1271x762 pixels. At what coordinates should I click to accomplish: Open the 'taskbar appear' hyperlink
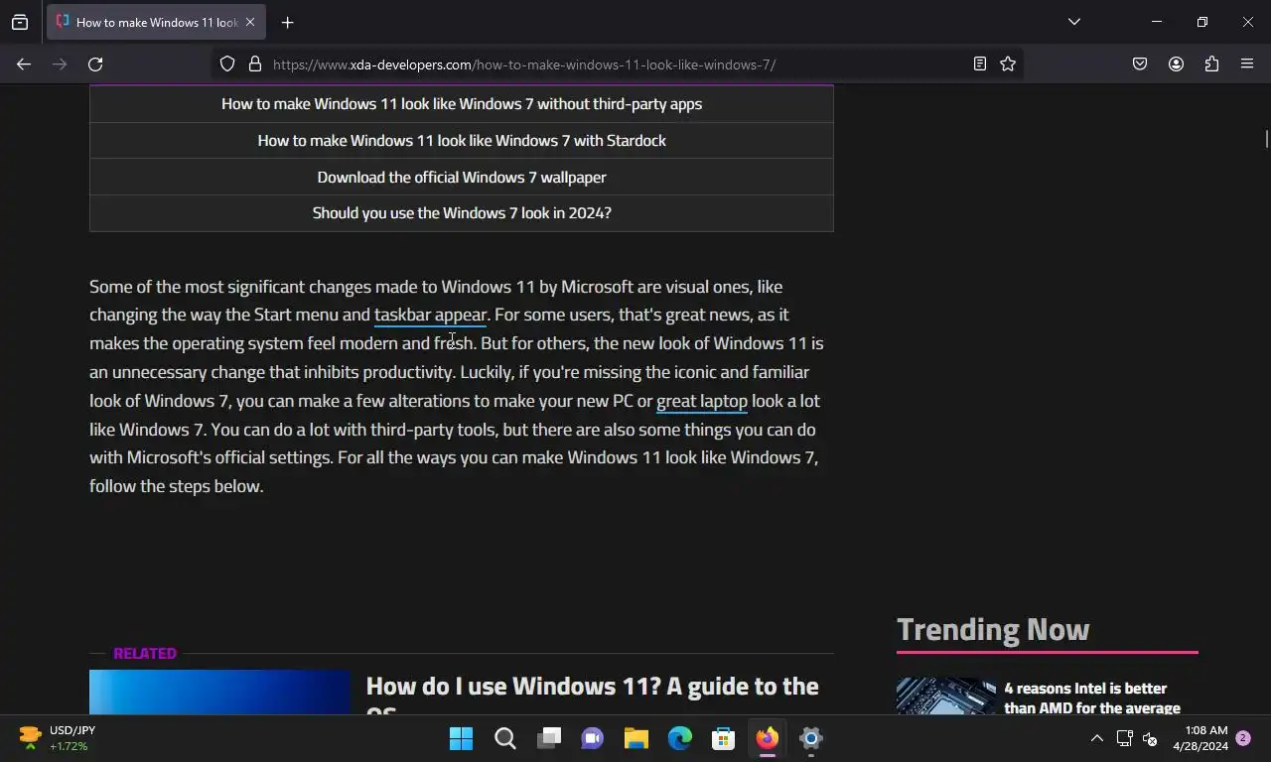coord(430,315)
